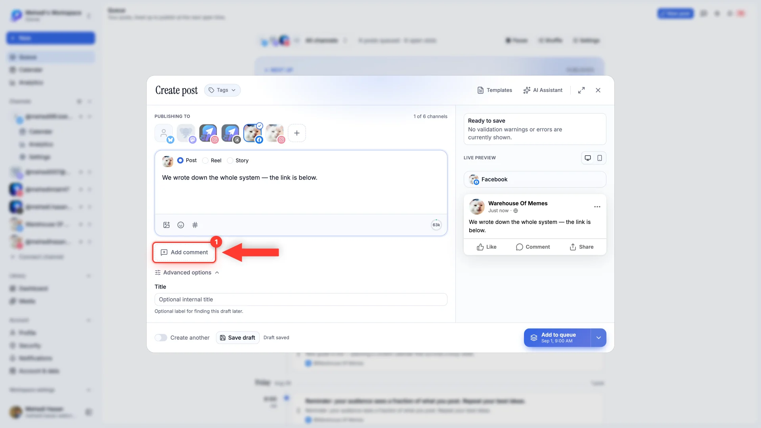Open the AI Assistant
Screen dimensions: 761x428
pyautogui.click(x=543, y=90)
